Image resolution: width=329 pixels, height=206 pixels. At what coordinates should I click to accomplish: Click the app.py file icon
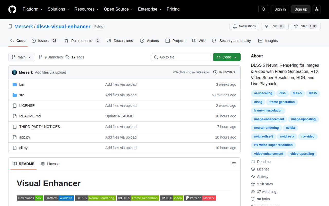(x=15, y=137)
